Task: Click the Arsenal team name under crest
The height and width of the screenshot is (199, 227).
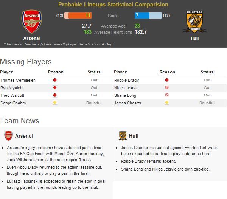Action: [31, 38]
